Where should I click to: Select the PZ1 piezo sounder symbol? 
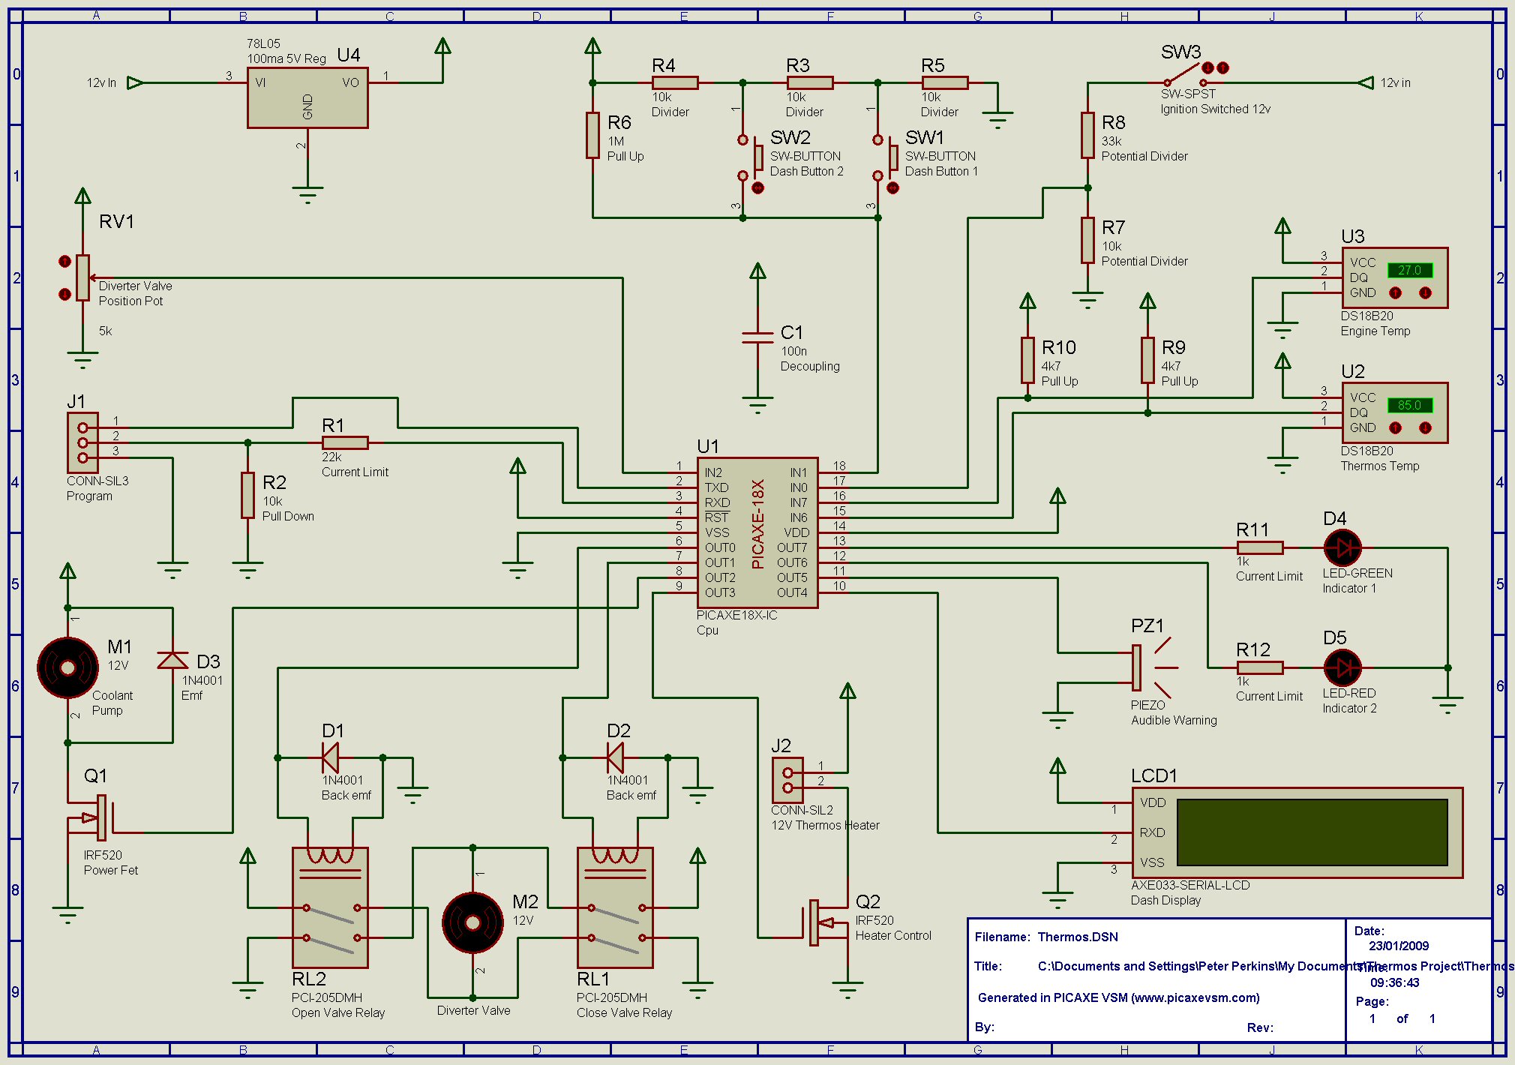click(x=1138, y=667)
